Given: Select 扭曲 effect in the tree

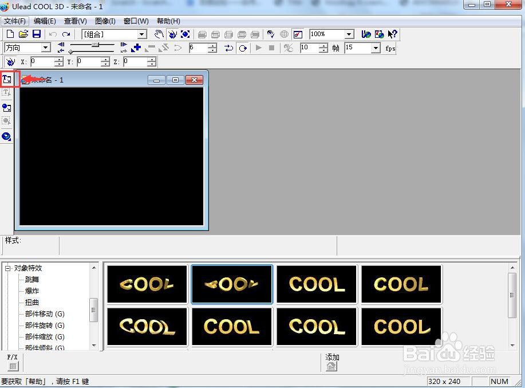Looking at the screenshot, I should click(x=32, y=302).
